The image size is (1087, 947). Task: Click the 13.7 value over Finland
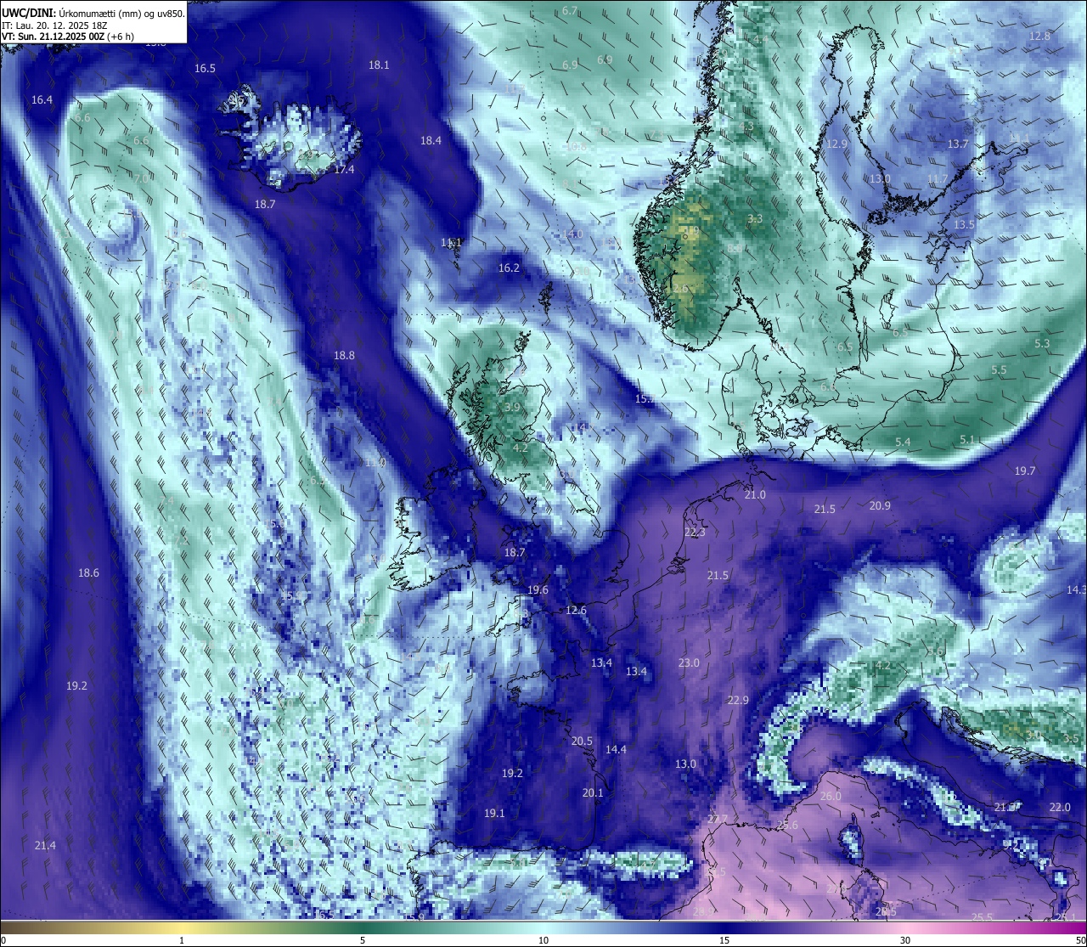[x=958, y=144]
